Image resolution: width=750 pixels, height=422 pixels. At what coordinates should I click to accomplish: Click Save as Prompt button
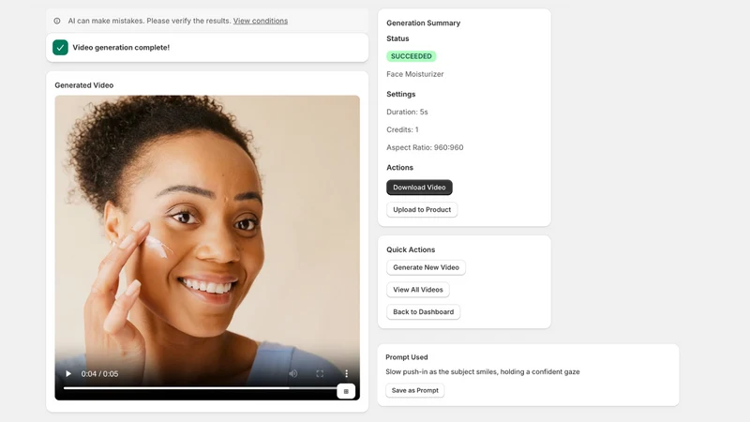(x=414, y=390)
